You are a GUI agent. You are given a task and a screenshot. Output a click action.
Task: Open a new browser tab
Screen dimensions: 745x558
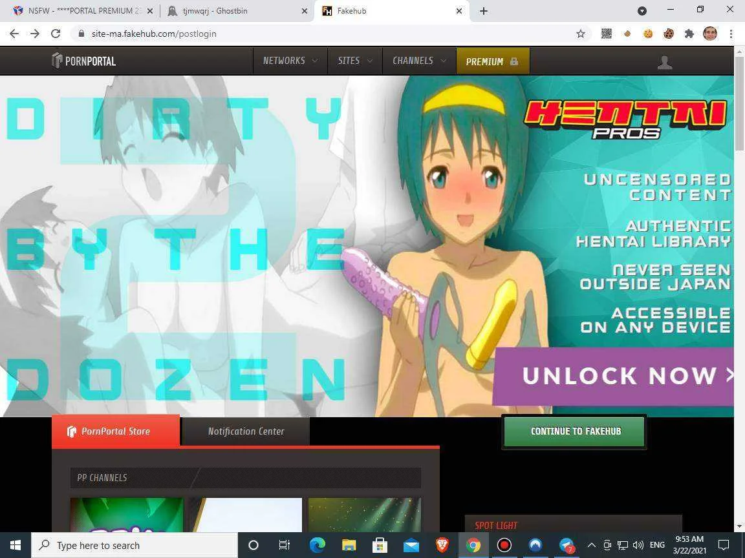pyautogui.click(x=484, y=11)
